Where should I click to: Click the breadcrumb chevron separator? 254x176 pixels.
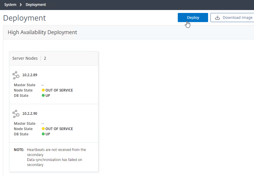point(21,5)
